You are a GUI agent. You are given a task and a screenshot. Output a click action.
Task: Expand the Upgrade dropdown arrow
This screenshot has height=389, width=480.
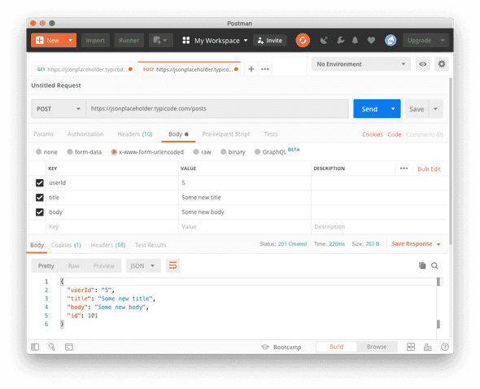pyautogui.click(x=443, y=40)
